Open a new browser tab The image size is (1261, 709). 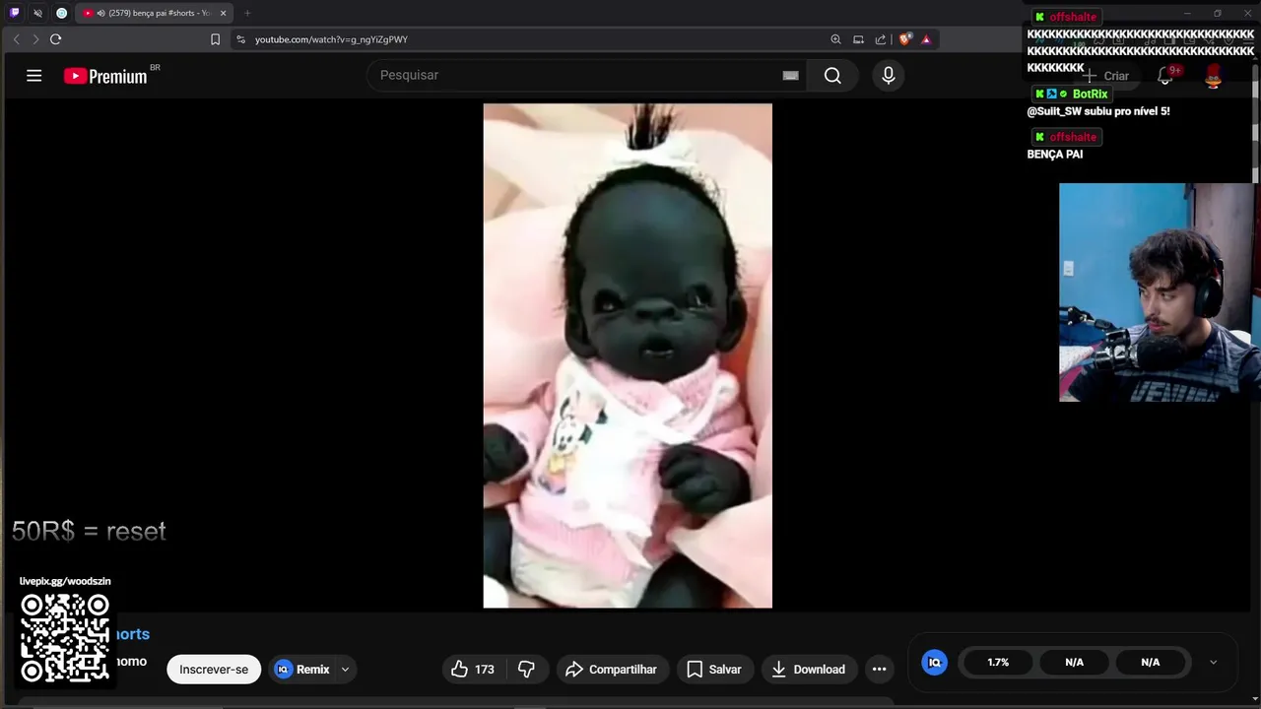point(247,13)
